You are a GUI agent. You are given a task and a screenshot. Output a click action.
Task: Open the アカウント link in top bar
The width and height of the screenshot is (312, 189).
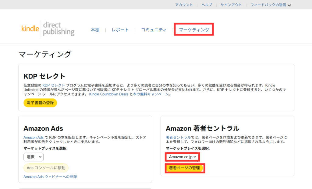click(184, 5)
